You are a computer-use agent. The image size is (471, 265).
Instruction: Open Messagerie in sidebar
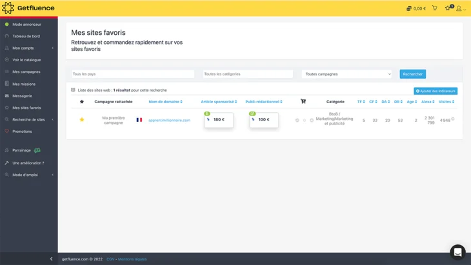pos(22,96)
